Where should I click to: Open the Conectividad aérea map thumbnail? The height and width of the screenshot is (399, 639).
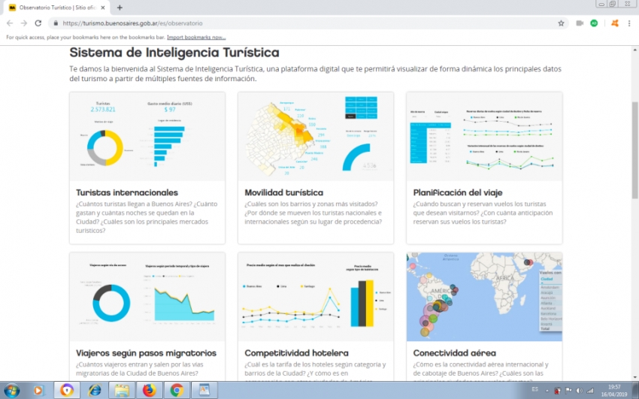coord(484,297)
